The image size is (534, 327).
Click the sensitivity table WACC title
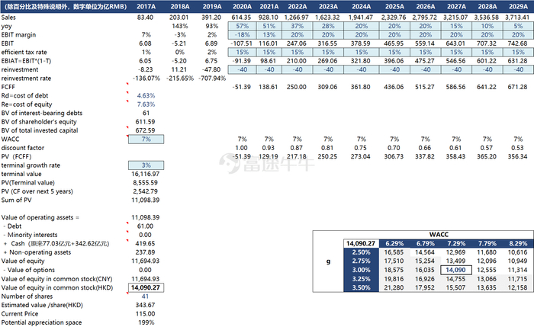439,235
